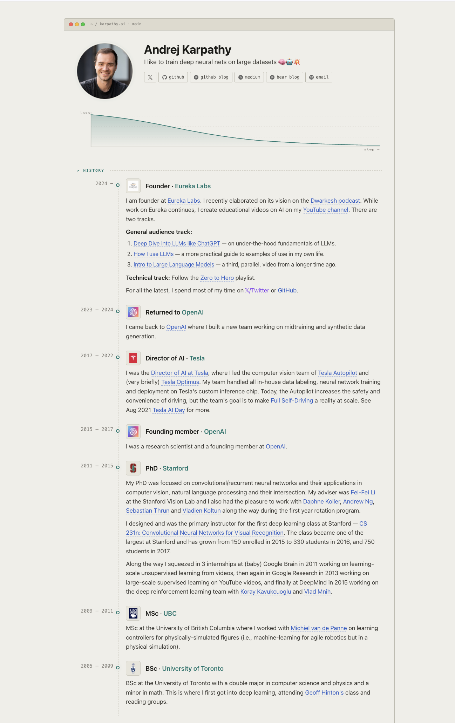Click the Stanford logo icon
Screen dimensions: 455x723
click(x=133, y=468)
